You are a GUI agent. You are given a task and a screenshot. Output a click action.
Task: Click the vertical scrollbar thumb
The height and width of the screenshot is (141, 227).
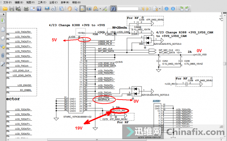tap(225, 64)
